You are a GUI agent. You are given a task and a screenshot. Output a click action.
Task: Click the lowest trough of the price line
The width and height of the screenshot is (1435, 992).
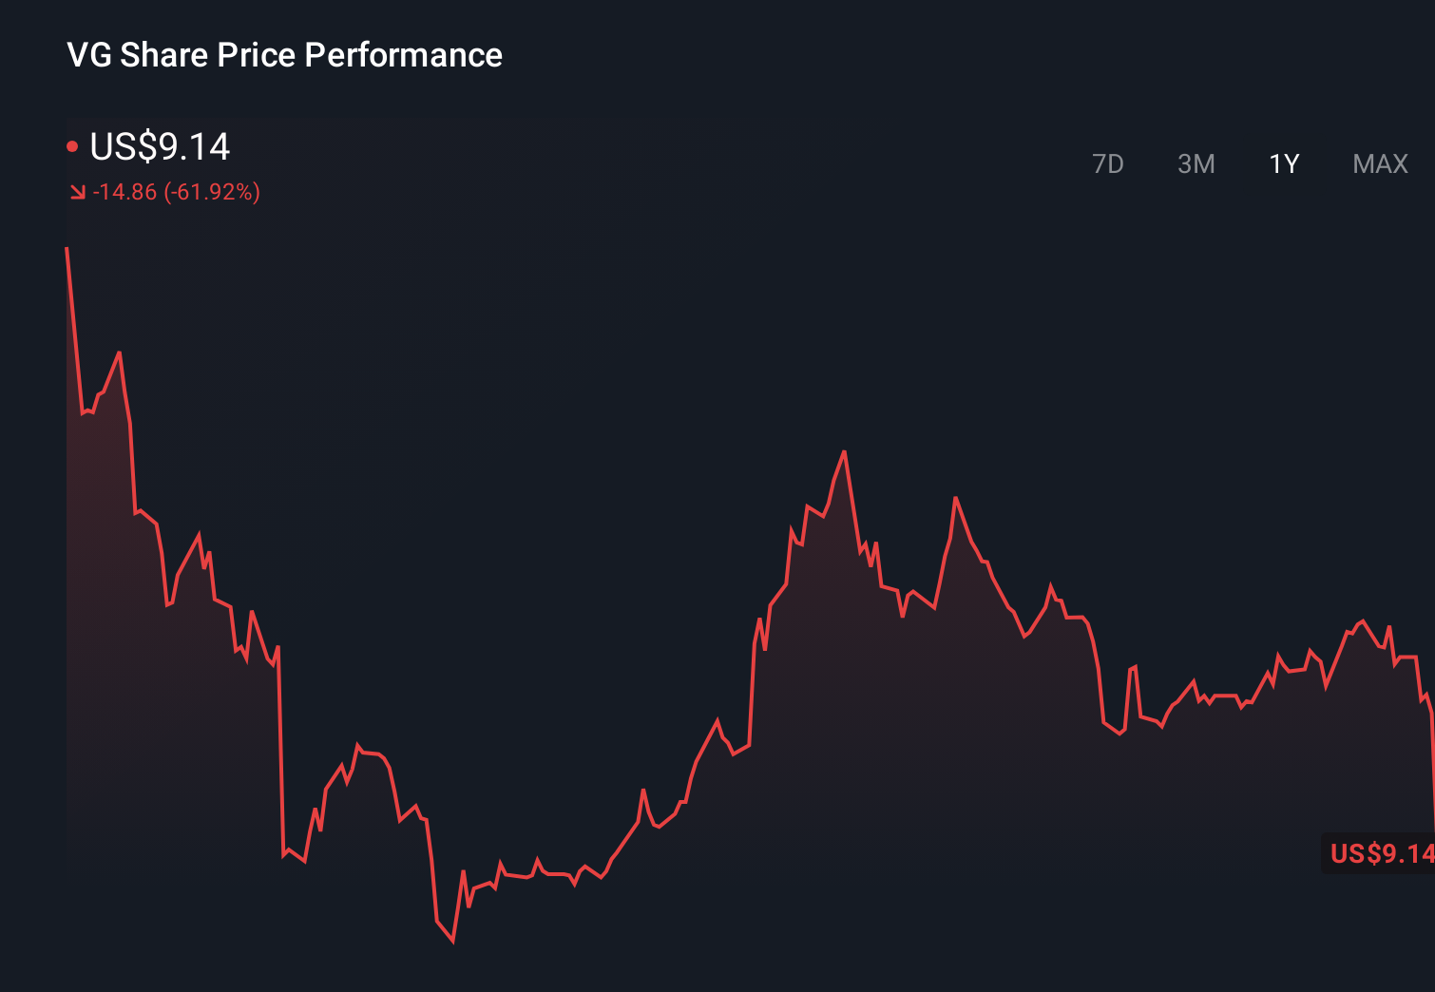(452, 941)
